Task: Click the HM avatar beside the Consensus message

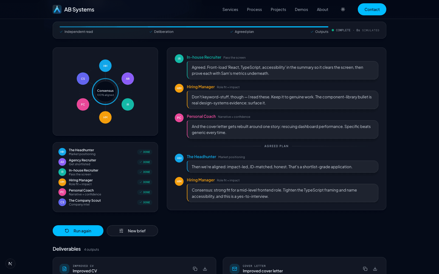Action: click(179, 181)
